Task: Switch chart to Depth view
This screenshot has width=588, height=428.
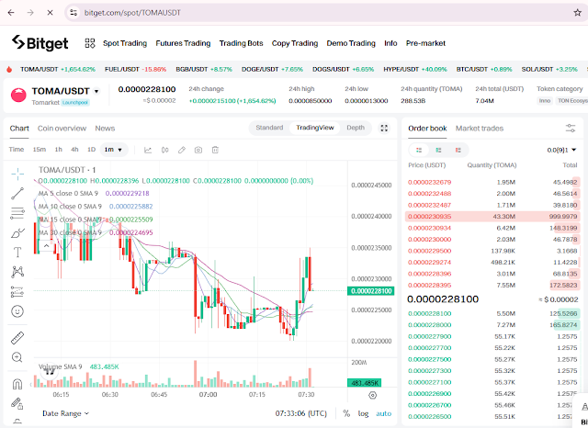Action: coord(356,128)
